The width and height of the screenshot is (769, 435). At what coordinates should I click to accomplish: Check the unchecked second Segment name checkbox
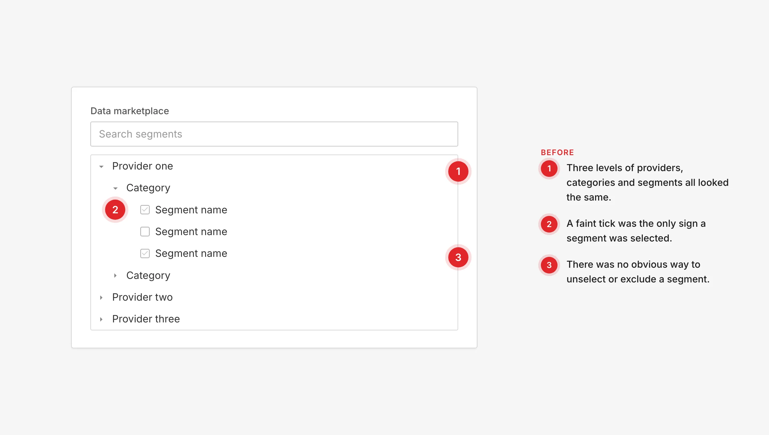[x=145, y=232]
